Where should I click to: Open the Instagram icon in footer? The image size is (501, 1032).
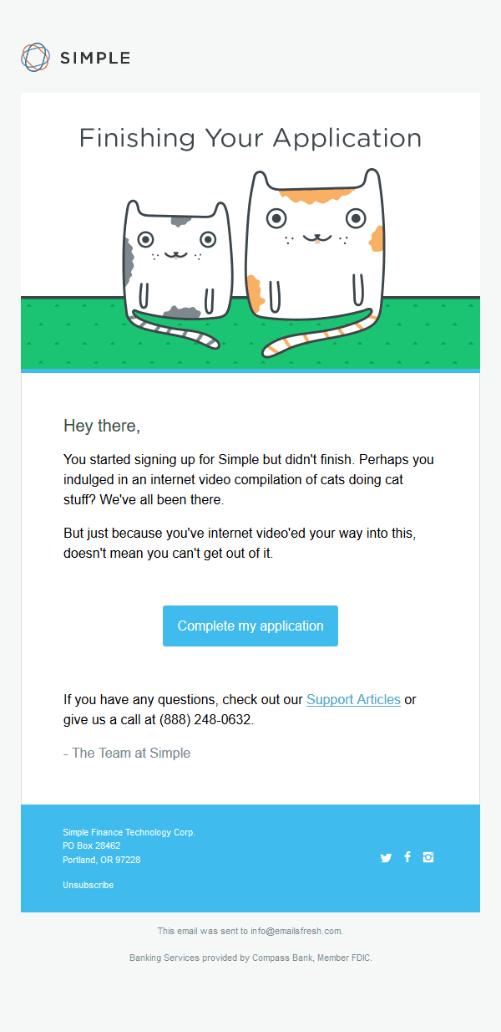pyautogui.click(x=428, y=856)
